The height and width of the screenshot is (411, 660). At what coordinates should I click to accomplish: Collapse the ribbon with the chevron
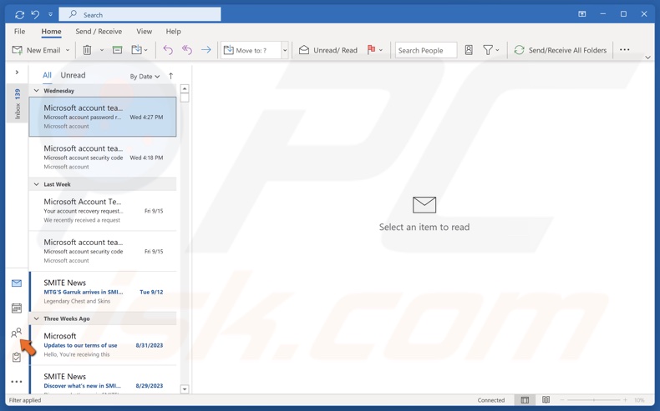(x=647, y=58)
